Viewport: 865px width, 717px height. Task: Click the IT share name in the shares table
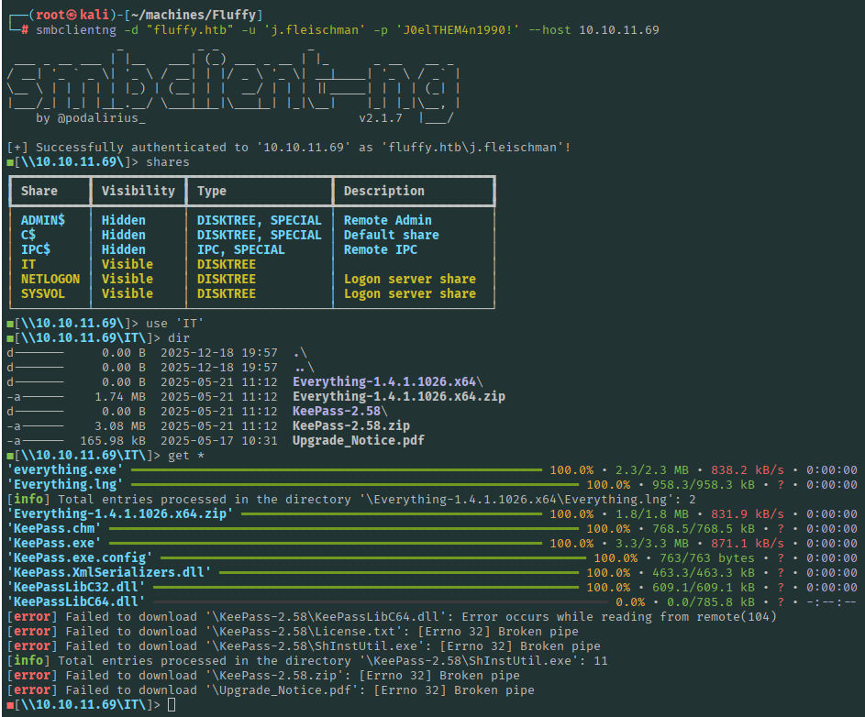click(28, 264)
